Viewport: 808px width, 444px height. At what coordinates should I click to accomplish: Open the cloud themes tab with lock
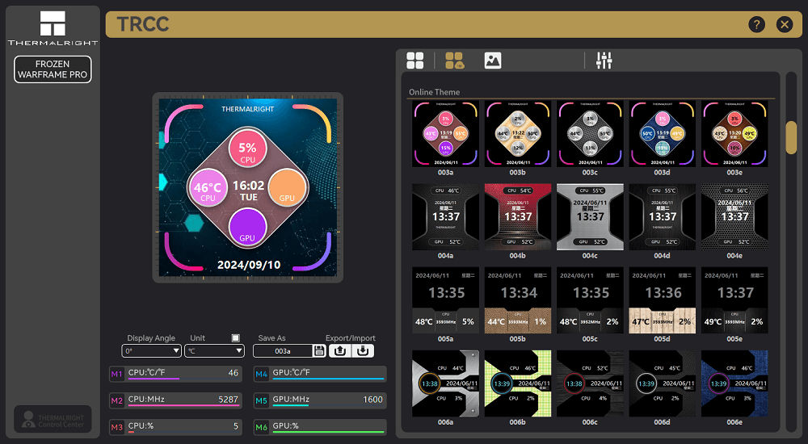pyautogui.click(x=454, y=61)
